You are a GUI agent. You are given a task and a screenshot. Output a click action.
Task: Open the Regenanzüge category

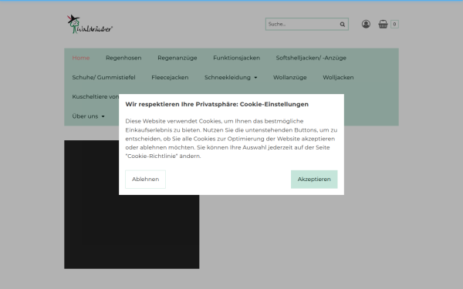tap(177, 58)
